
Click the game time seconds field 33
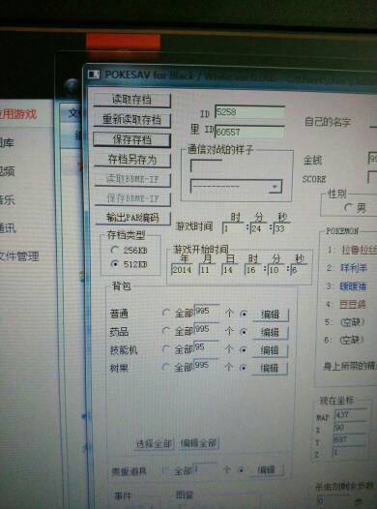click(281, 228)
